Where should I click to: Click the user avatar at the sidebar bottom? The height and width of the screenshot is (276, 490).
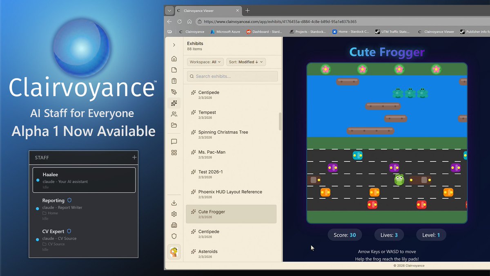coord(174,252)
